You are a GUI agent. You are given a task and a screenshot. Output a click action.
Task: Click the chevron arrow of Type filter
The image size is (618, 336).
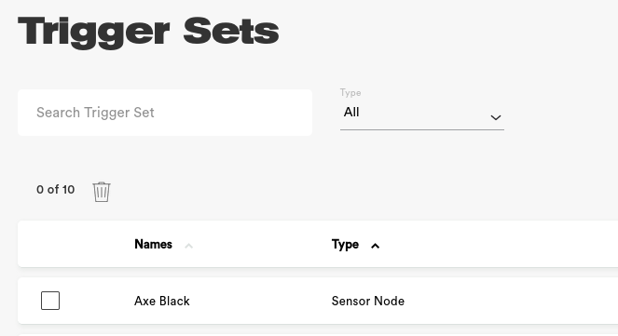click(495, 117)
